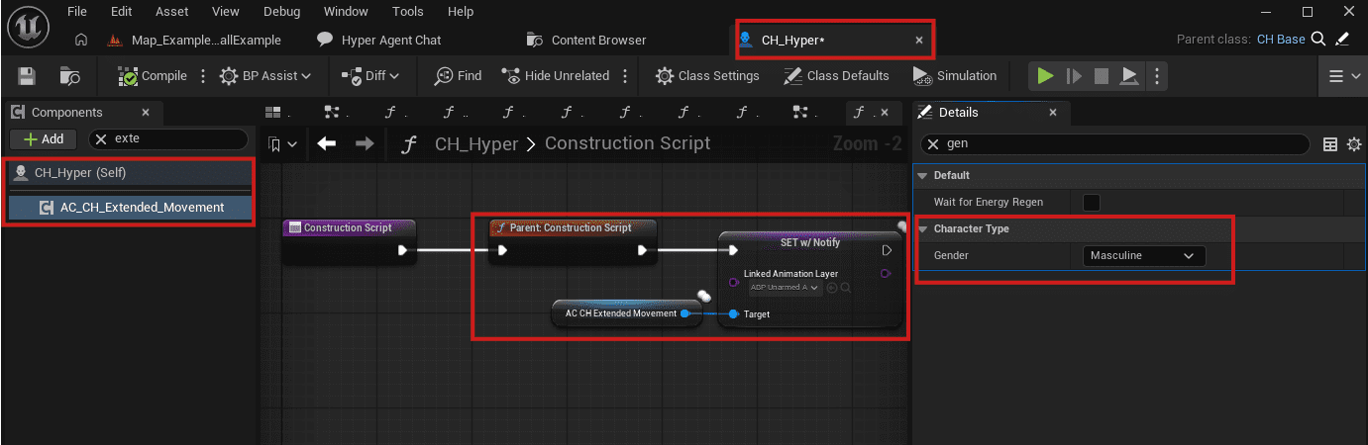Save the blueprint with the floppy disk icon
Viewport: 1368px width, 445px height.
(x=27, y=76)
